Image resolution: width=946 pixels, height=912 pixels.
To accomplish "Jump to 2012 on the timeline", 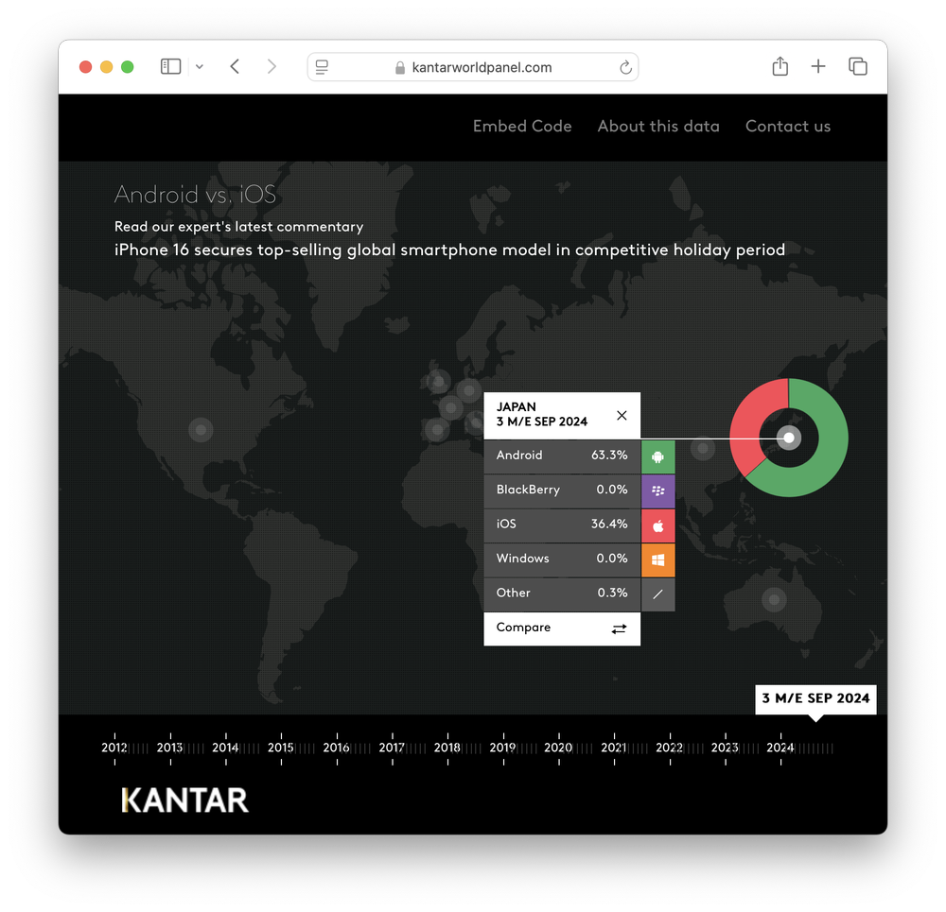I will tap(114, 748).
